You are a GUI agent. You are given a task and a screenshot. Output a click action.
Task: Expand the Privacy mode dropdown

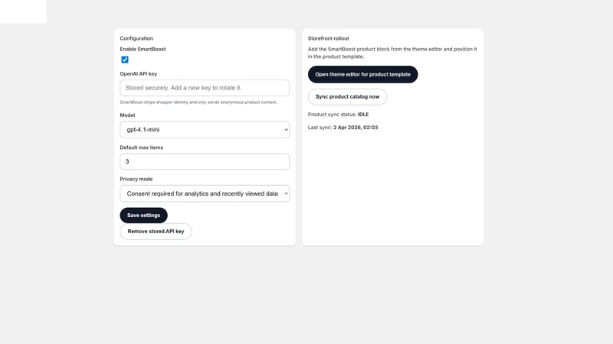pos(205,193)
